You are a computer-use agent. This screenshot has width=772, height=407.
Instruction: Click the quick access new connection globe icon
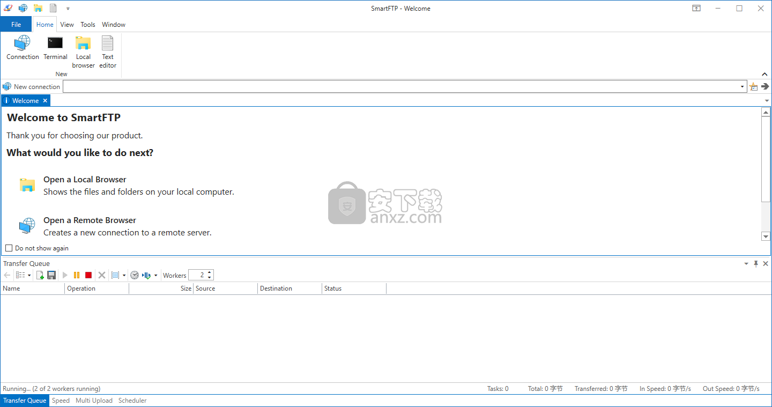(23, 8)
